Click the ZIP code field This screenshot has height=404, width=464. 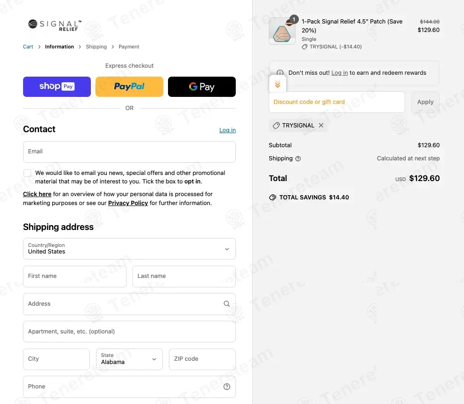pos(202,359)
